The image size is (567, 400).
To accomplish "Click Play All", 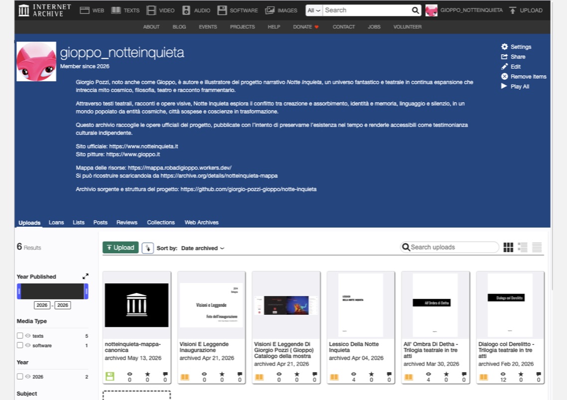I will coord(515,87).
